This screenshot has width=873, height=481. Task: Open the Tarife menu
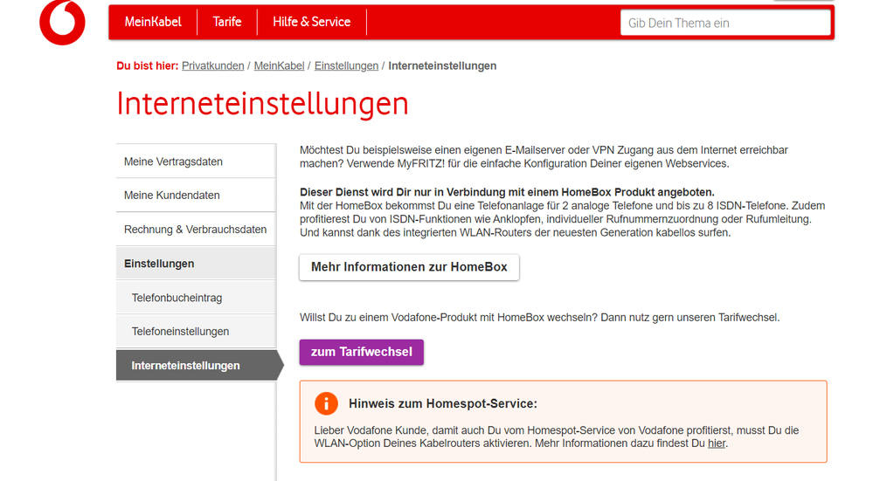tap(227, 22)
